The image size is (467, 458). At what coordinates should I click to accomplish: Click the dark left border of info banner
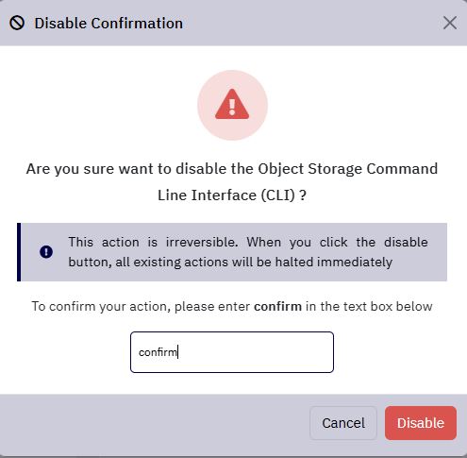tap(19, 252)
